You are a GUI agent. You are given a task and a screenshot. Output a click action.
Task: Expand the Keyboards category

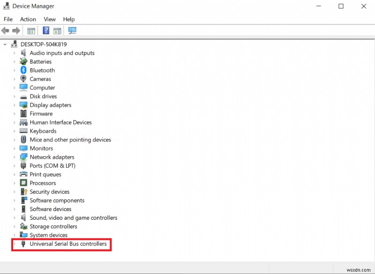(x=14, y=131)
